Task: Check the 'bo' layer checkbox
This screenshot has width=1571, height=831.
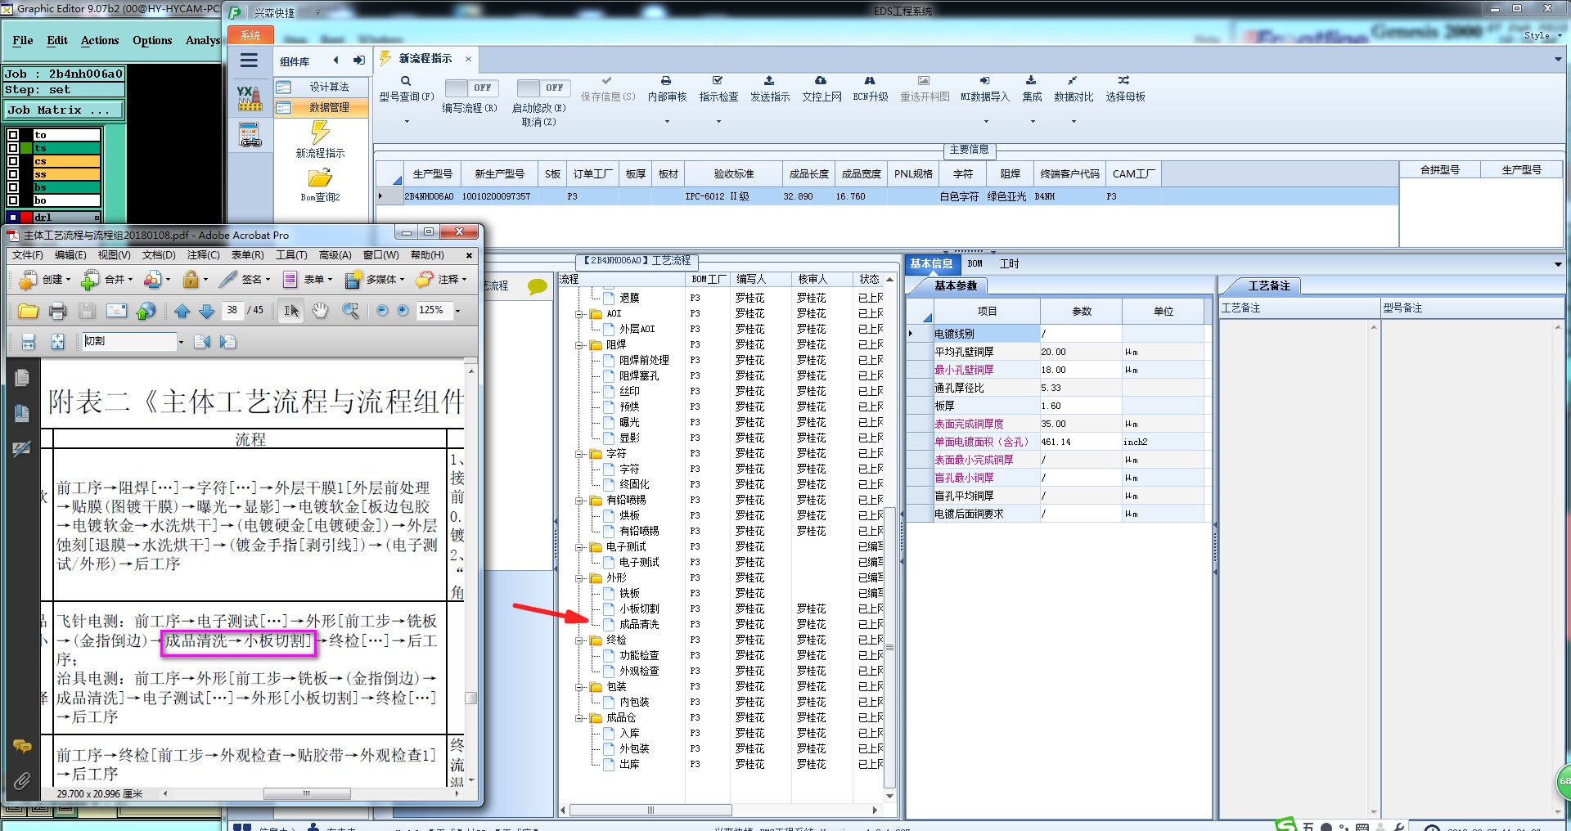Action: click(13, 200)
